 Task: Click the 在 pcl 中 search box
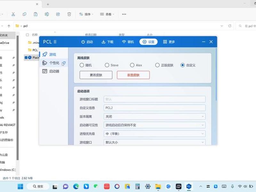[246, 26]
